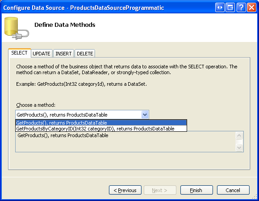Image resolution: width=259 pixels, height=201 pixels.
Task: Click inside the method signature text box
Action: [x=125, y=142]
